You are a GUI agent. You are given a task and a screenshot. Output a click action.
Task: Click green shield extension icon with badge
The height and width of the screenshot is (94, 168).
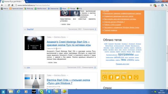[155, 5]
